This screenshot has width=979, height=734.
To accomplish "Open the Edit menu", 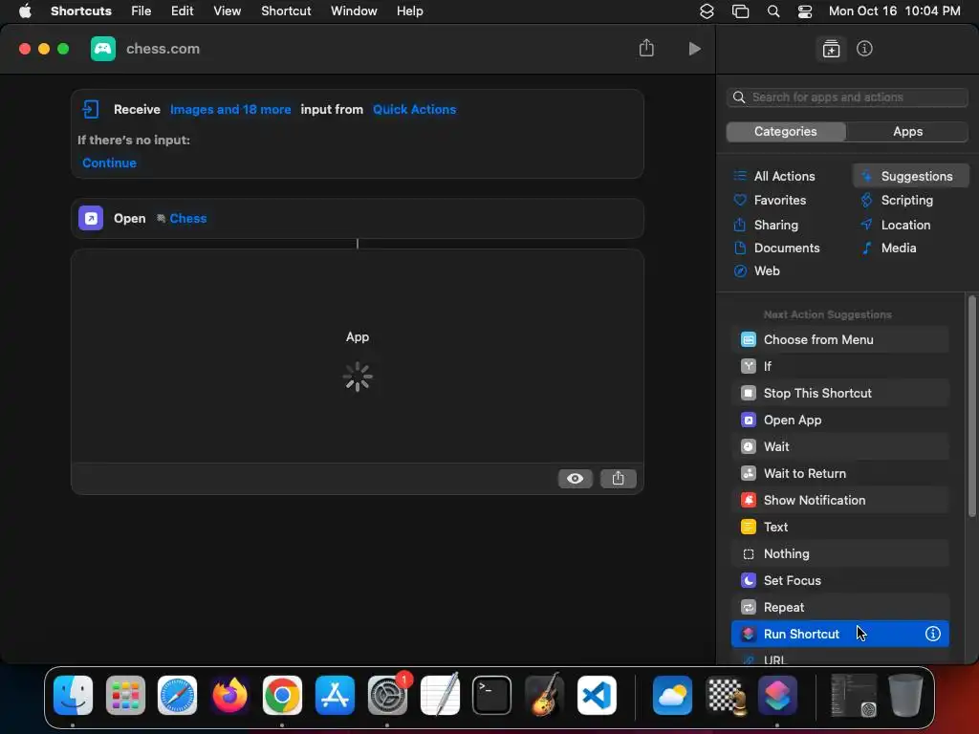I will 182,11.
